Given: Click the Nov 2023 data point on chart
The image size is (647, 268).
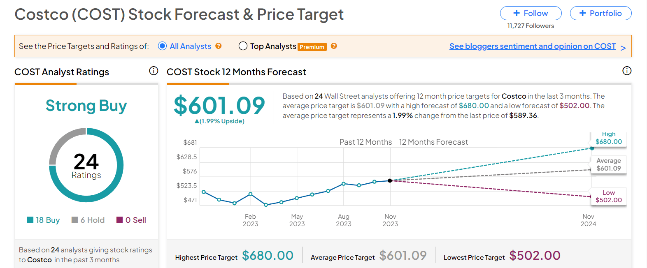Looking at the screenshot, I should (x=390, y=180).
